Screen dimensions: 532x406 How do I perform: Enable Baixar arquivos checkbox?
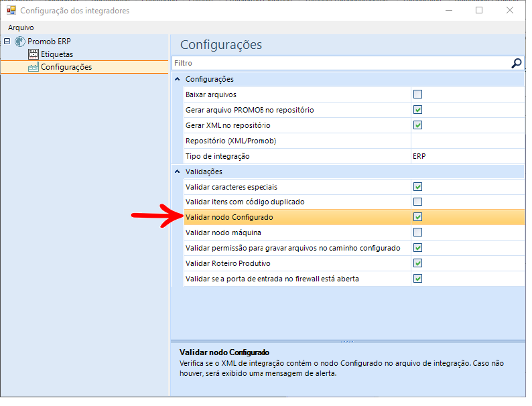point(417,94)
